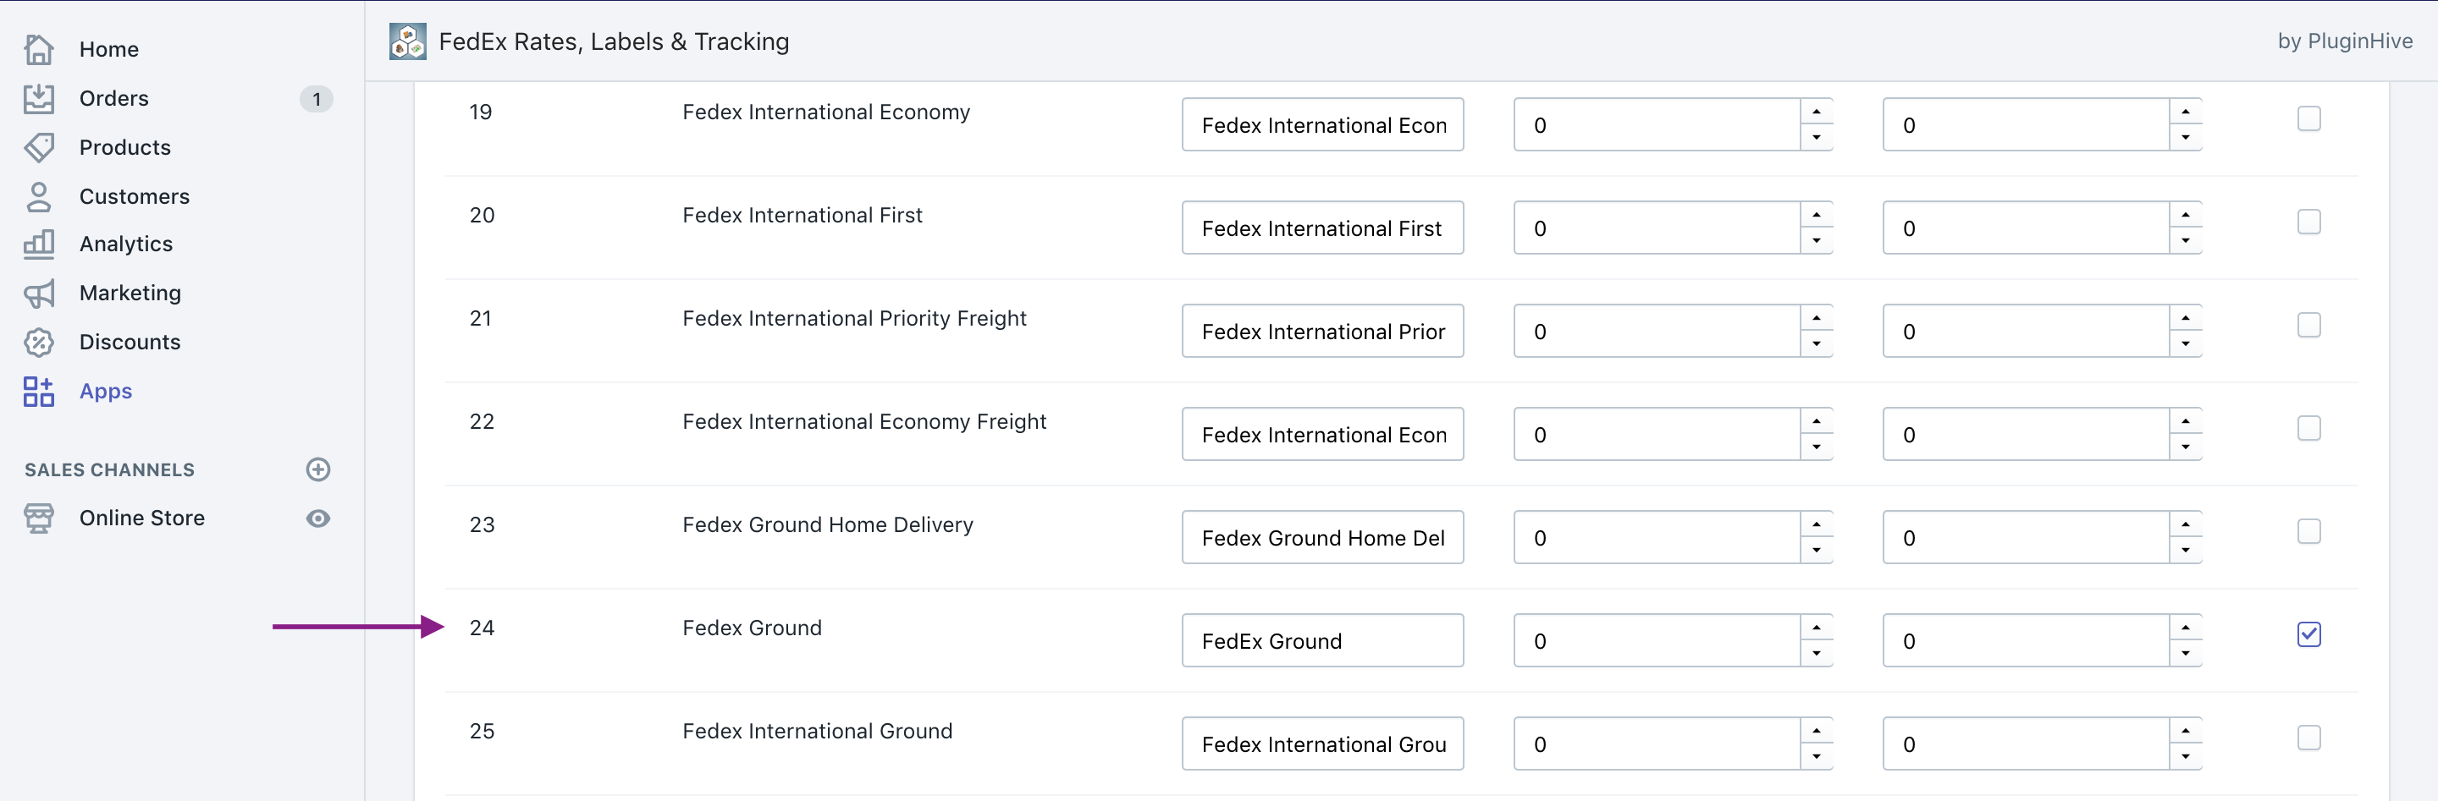Enable Fedex International Priority Freight checkbox
Image resolution: width=2438 pixels, height=801 pixels.
point(2308,326)
